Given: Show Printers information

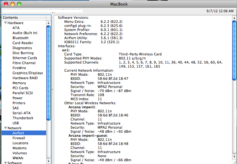Looking at the screenshot, I should tap(19, 103).
